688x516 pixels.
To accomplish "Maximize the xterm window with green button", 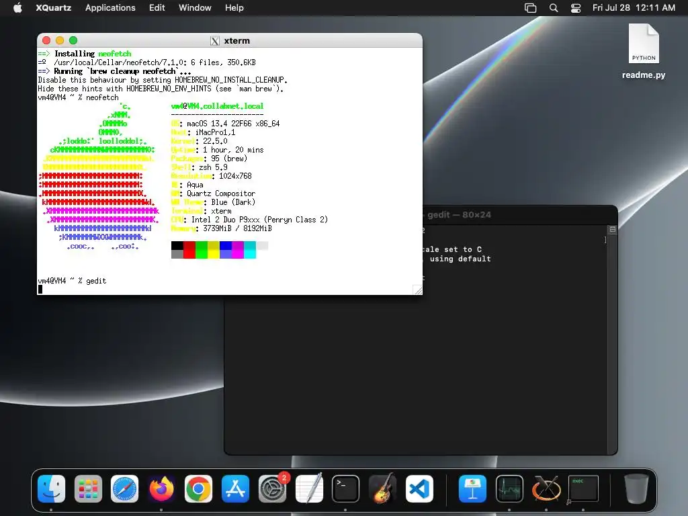I will [73, 40].
